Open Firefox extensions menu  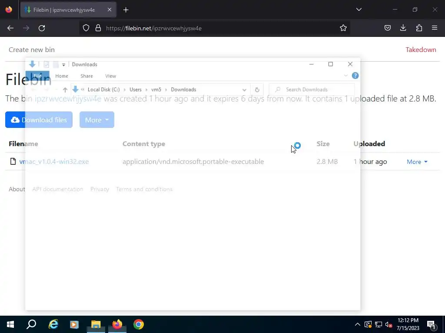click(x=419, y=28)
